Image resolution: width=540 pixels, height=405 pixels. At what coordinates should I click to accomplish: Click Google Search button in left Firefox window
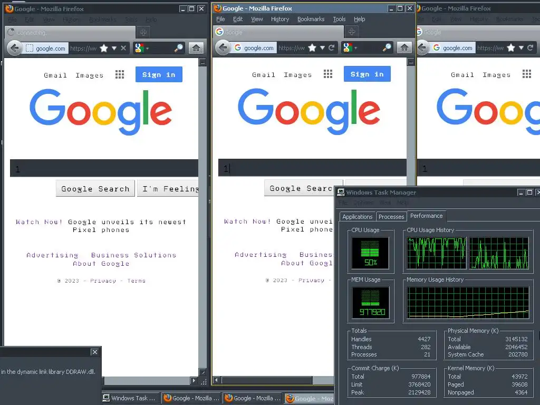click(95, 189)
